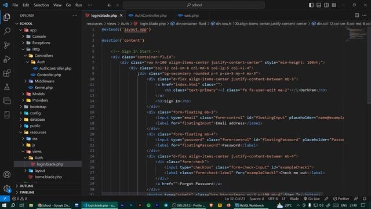
Task: Open the Windows Start menu
Action: point(4,205)
